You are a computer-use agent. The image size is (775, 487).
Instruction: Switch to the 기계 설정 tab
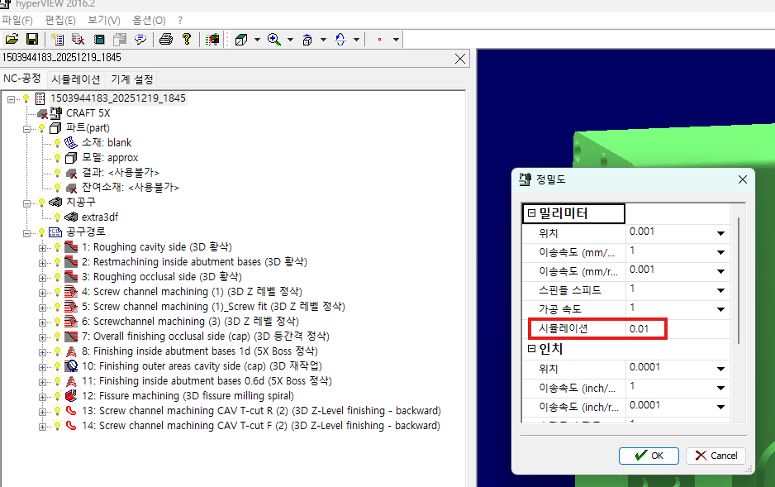click(132, 79)
